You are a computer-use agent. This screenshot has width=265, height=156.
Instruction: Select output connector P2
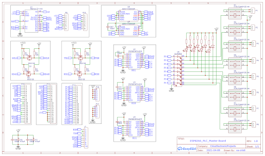click(x=253, y=27)
